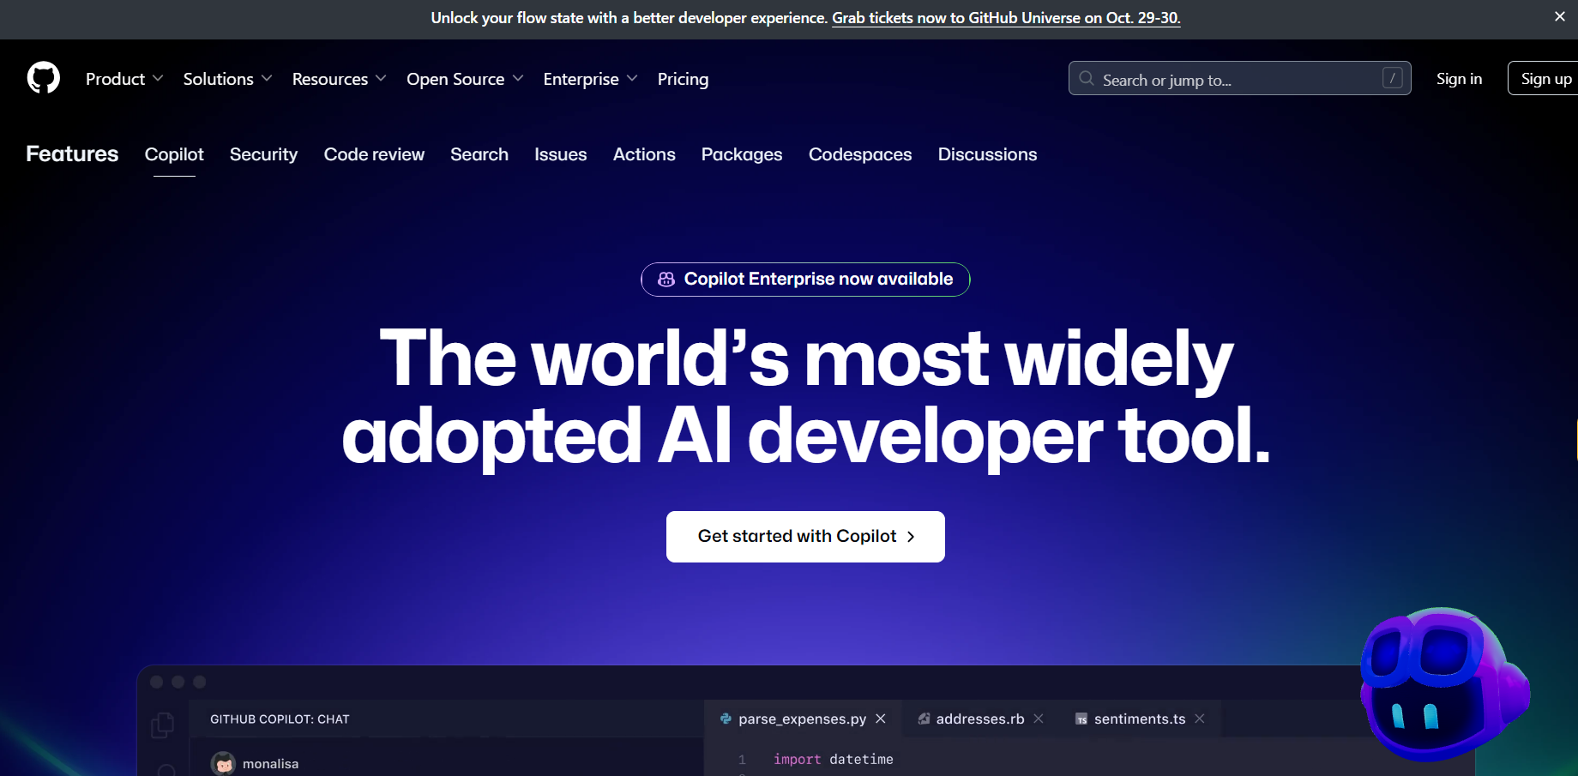Select the Codespaces features tab
The height and width of the screenshot is (776, 1578).
(x=860, y=154)
